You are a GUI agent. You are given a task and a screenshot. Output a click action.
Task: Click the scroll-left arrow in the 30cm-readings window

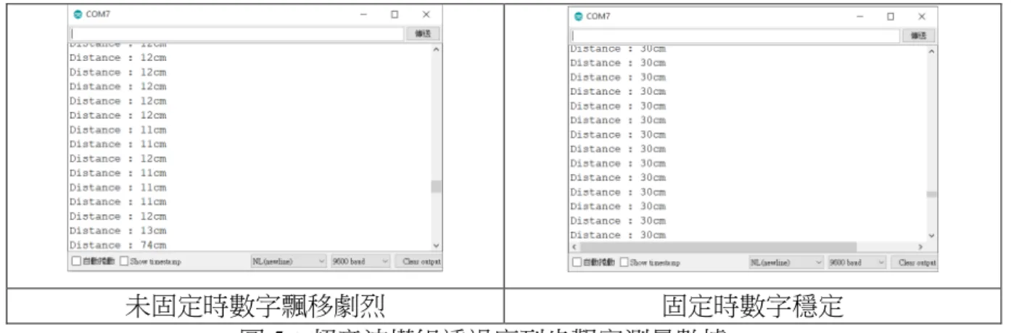tap(575, 247)
